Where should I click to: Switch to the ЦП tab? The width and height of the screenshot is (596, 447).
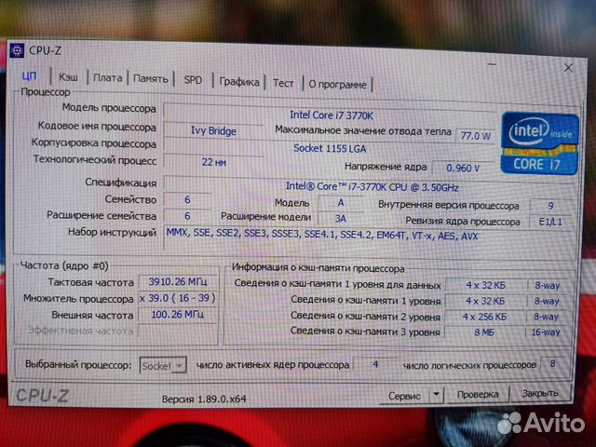click(x=29, y=76)
